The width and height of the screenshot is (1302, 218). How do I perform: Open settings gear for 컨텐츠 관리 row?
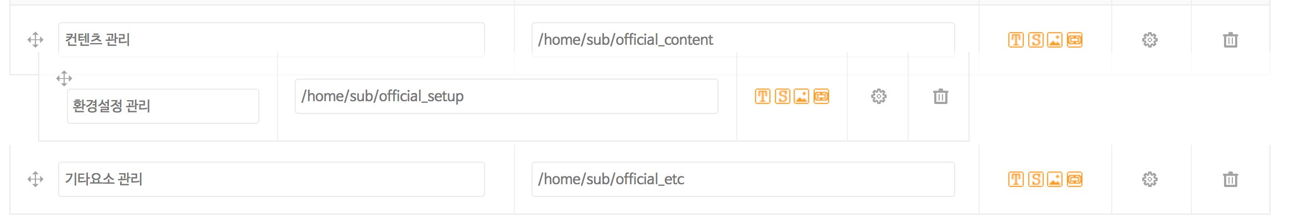coord(1150,40)
